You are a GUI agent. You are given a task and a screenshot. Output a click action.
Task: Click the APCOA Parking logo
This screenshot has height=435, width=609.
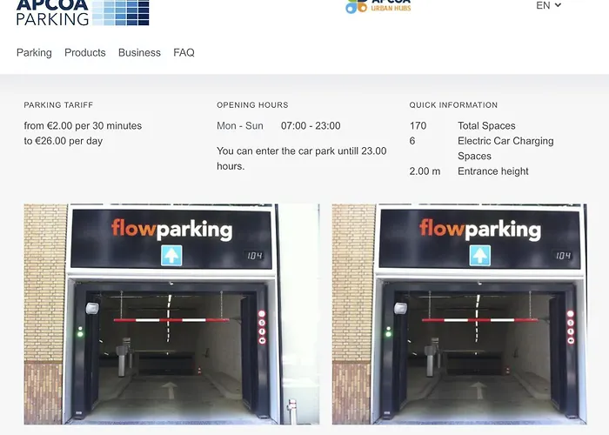tap(83, 13)
